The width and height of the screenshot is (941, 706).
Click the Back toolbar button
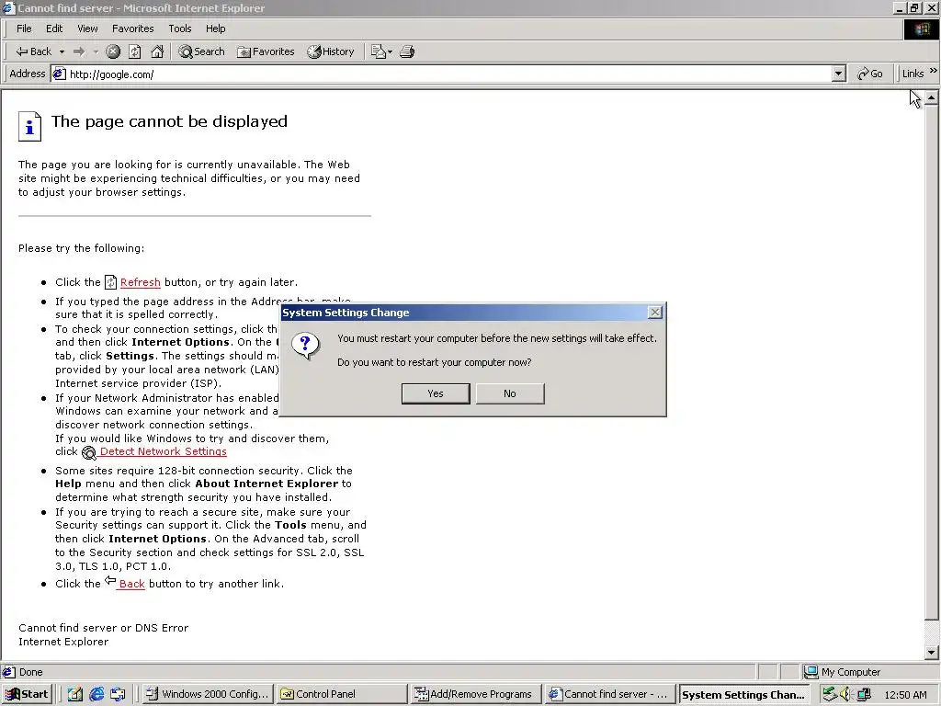(34, 51)
